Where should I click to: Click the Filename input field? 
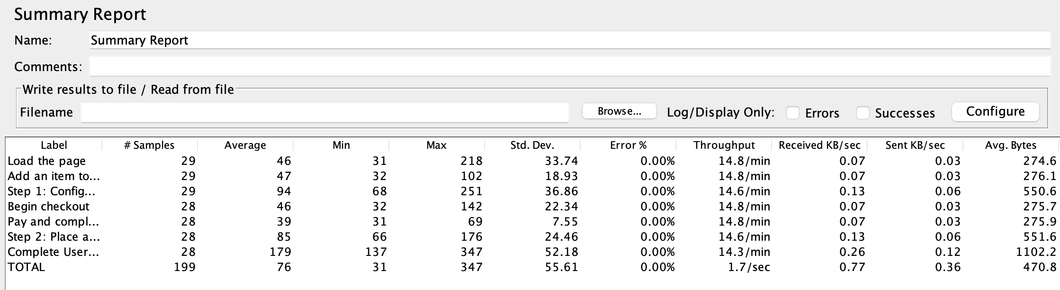click(x=324, y=113)
